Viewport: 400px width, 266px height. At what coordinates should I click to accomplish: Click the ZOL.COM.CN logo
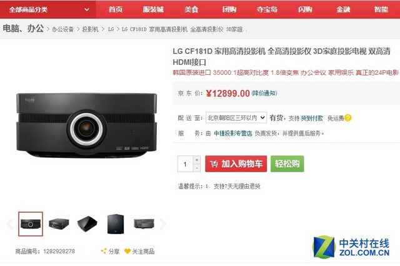coord(351,247)
